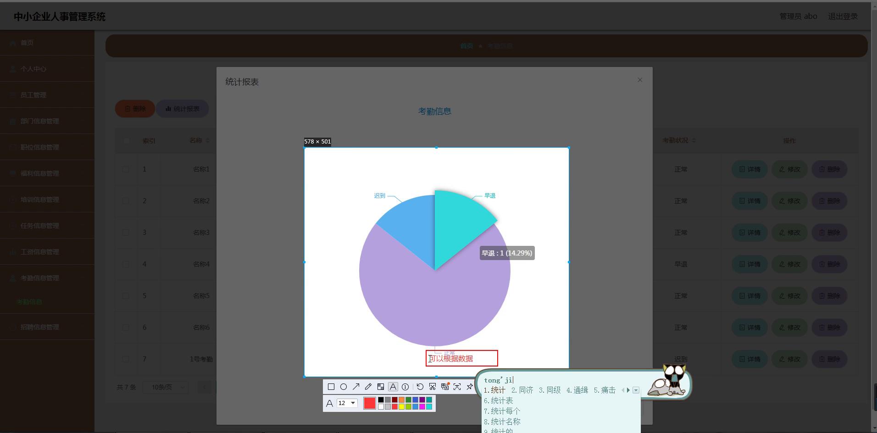Show next page of IME candidates

click(x=628, y=390)
